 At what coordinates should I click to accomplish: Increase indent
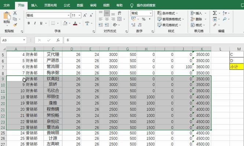click(107, 25)
